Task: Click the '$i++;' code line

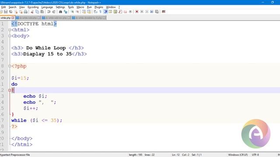Action: coord(31,108)
